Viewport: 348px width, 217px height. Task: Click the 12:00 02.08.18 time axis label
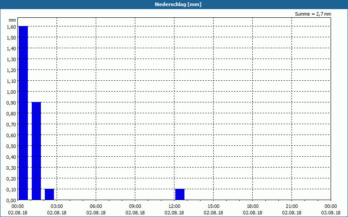pyautogui.click(x=174, y=210)
